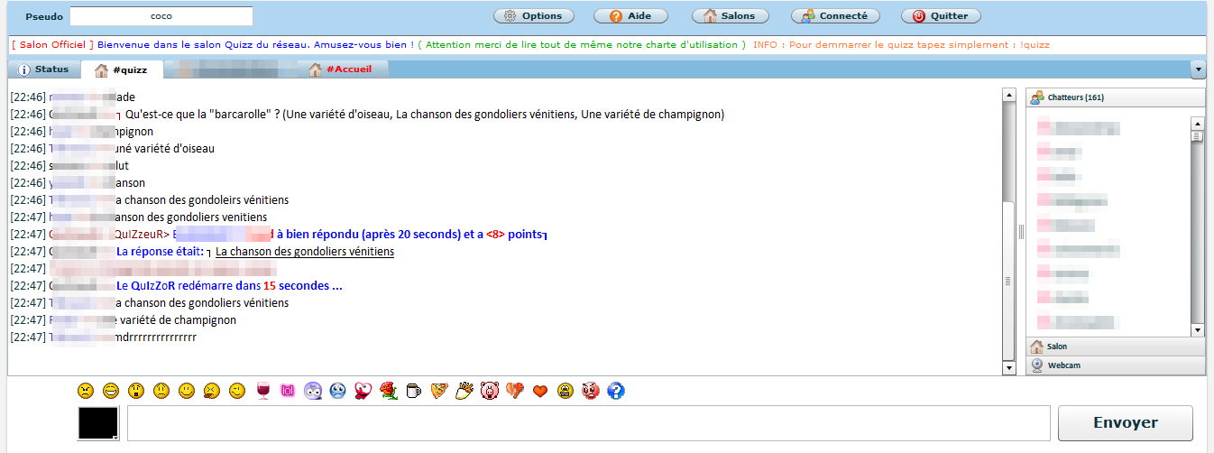Switch to the #Accueil tab
The width and height of the screenshot is (1214, 453).
click(344, 69)
